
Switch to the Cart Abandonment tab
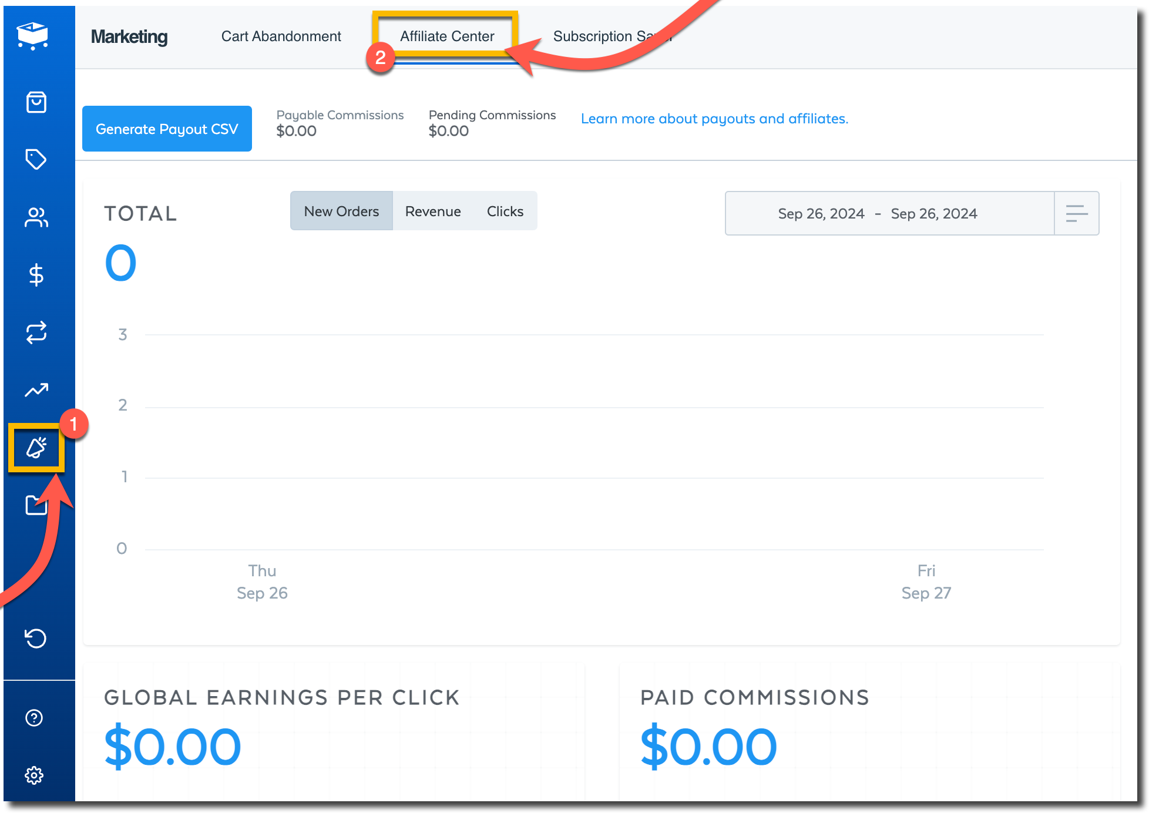point(281,36)
